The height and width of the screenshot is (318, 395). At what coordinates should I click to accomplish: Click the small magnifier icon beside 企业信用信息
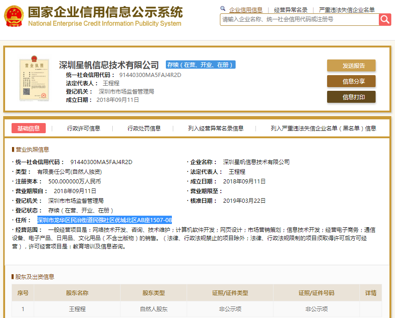tap(223, 8)
